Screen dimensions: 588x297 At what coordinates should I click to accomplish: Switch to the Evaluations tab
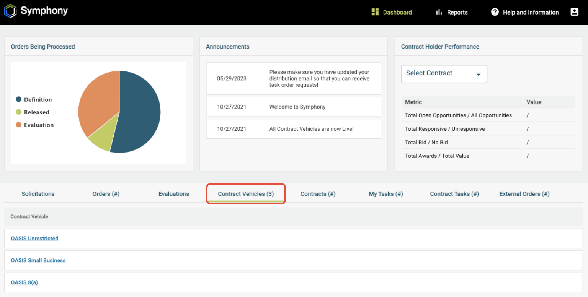pos(174,194)
